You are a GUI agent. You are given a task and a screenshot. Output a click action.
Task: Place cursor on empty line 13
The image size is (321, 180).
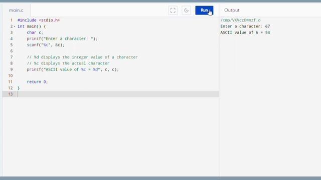(x=110, y=94)
